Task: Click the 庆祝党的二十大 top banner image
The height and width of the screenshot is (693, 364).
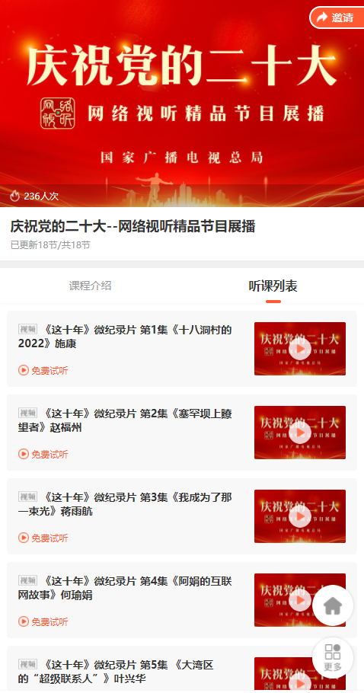Action: pos(182,104)
